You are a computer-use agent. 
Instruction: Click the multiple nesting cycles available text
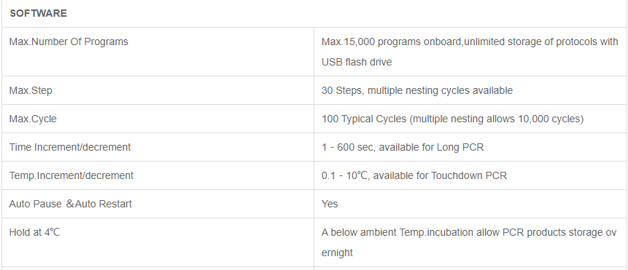pos(440,91)
